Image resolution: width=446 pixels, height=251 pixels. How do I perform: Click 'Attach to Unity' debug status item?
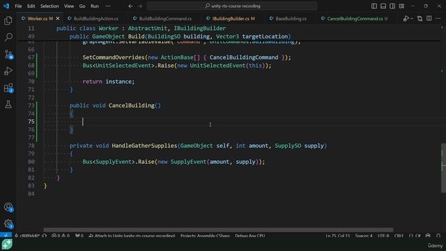point(132,236)
